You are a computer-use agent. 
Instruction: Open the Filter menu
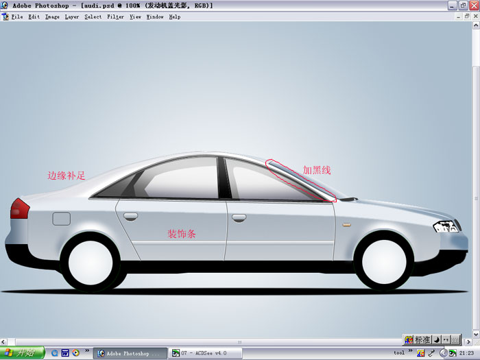click(x=115, y=16)
